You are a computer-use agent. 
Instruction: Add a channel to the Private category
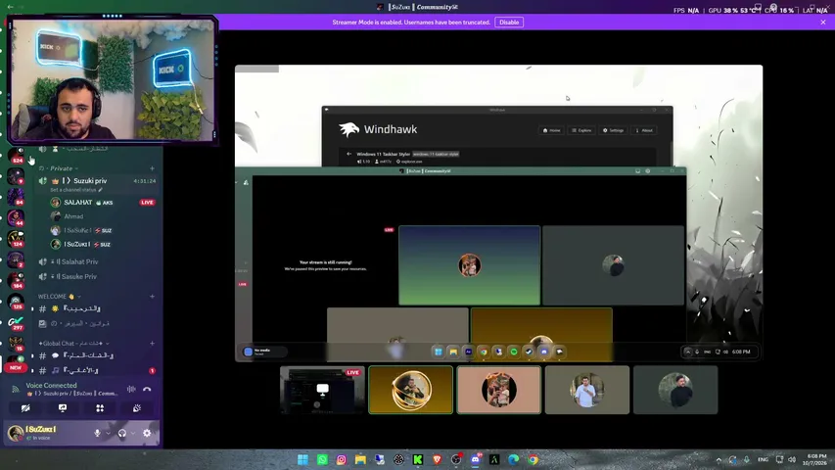tap(152, 168)
